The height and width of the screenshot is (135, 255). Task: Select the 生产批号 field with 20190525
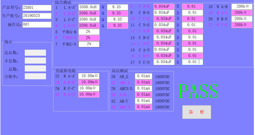(37, 16)
